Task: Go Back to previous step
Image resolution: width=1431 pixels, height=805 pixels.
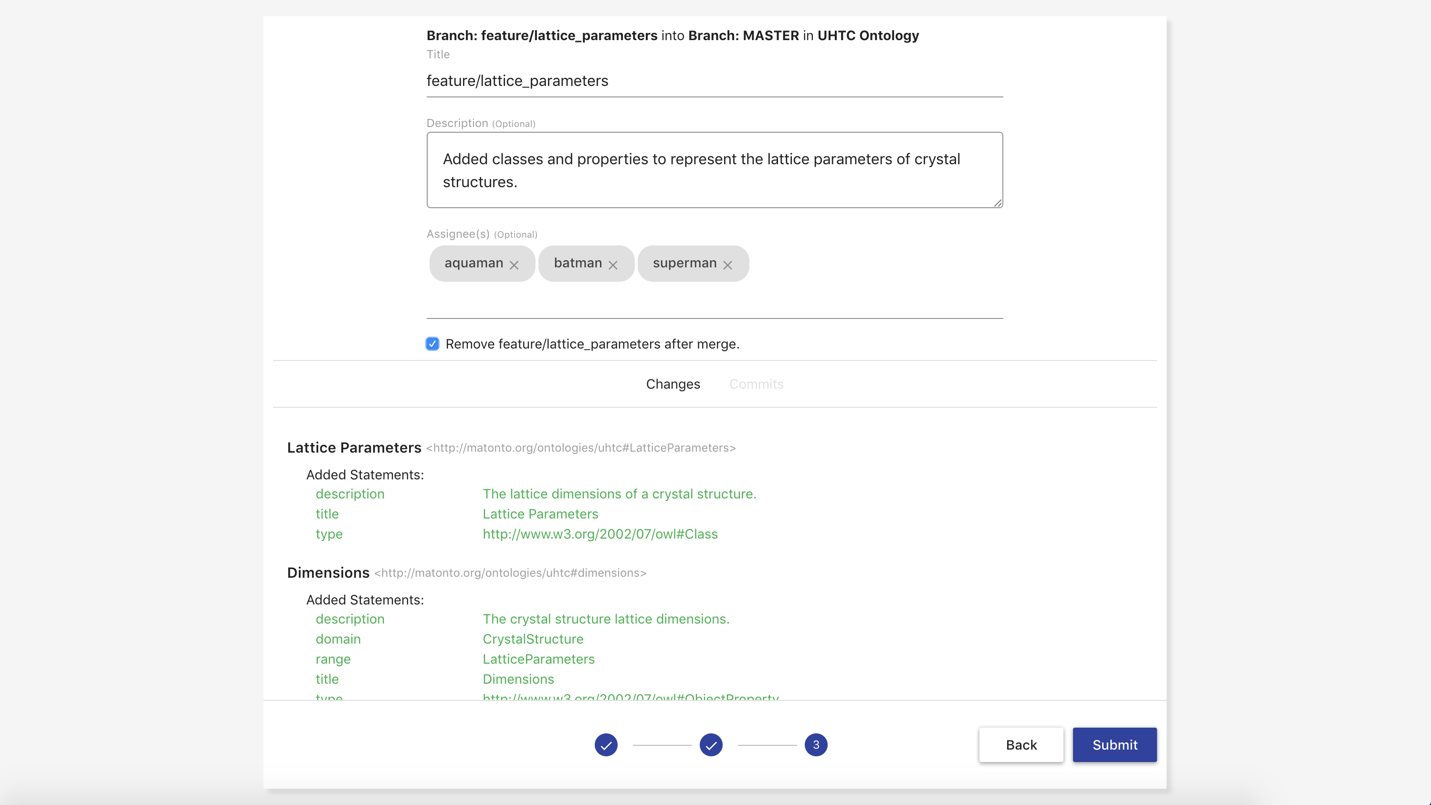Action: tap(1021, 744)
